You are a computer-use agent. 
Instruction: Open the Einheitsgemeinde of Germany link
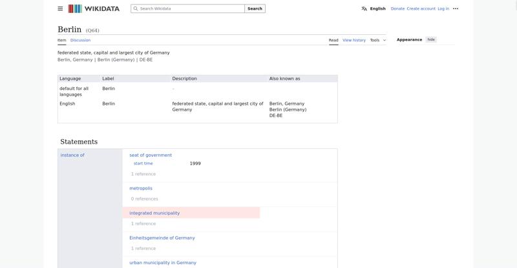[x=162, y=238]
